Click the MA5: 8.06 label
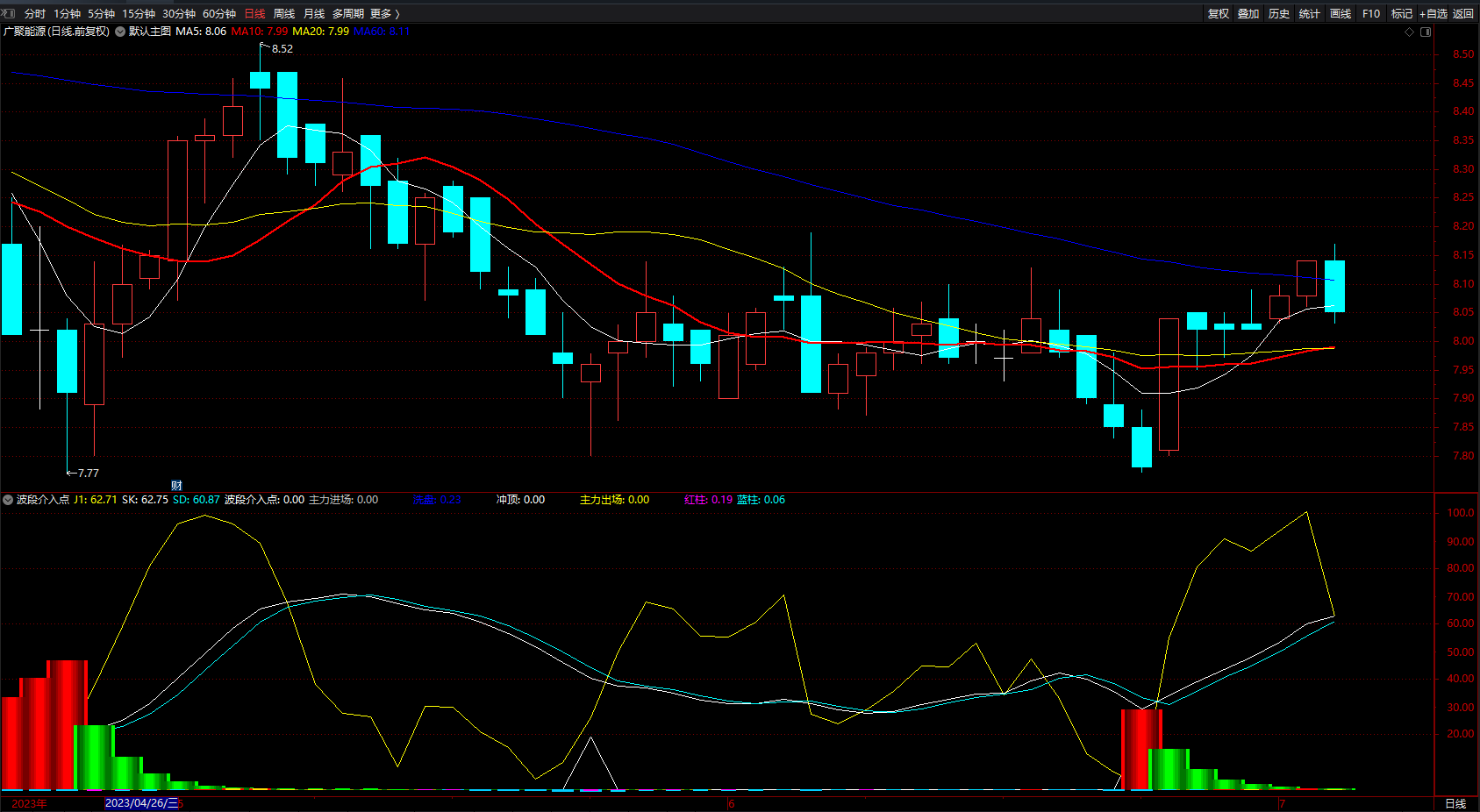 [x=201, y=32]
